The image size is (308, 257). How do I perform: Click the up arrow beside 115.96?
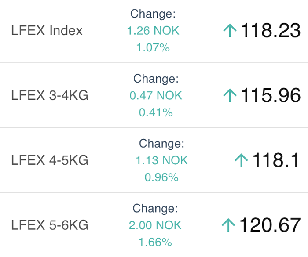click(x=230, y=95)
